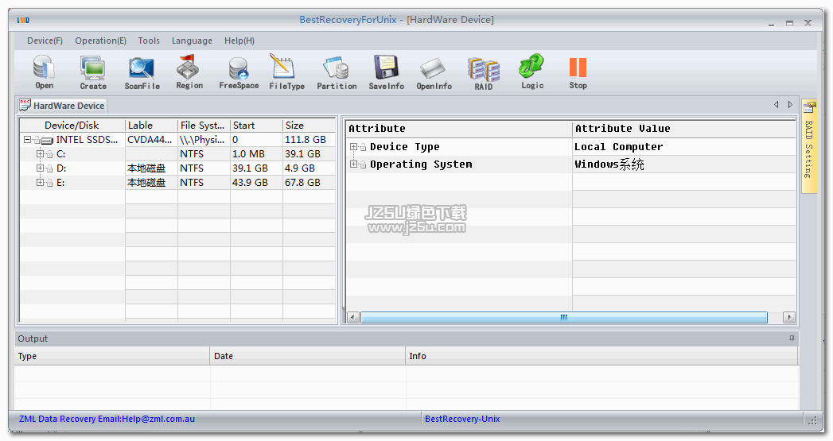Expand the D: partition node
Image resolution: width=833 pixels, height=441 pixels.
point(40,168)
